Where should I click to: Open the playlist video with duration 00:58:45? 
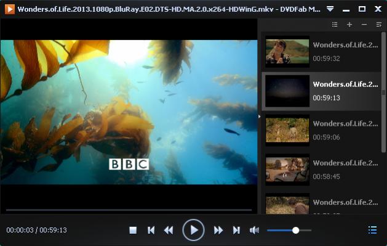321,170
